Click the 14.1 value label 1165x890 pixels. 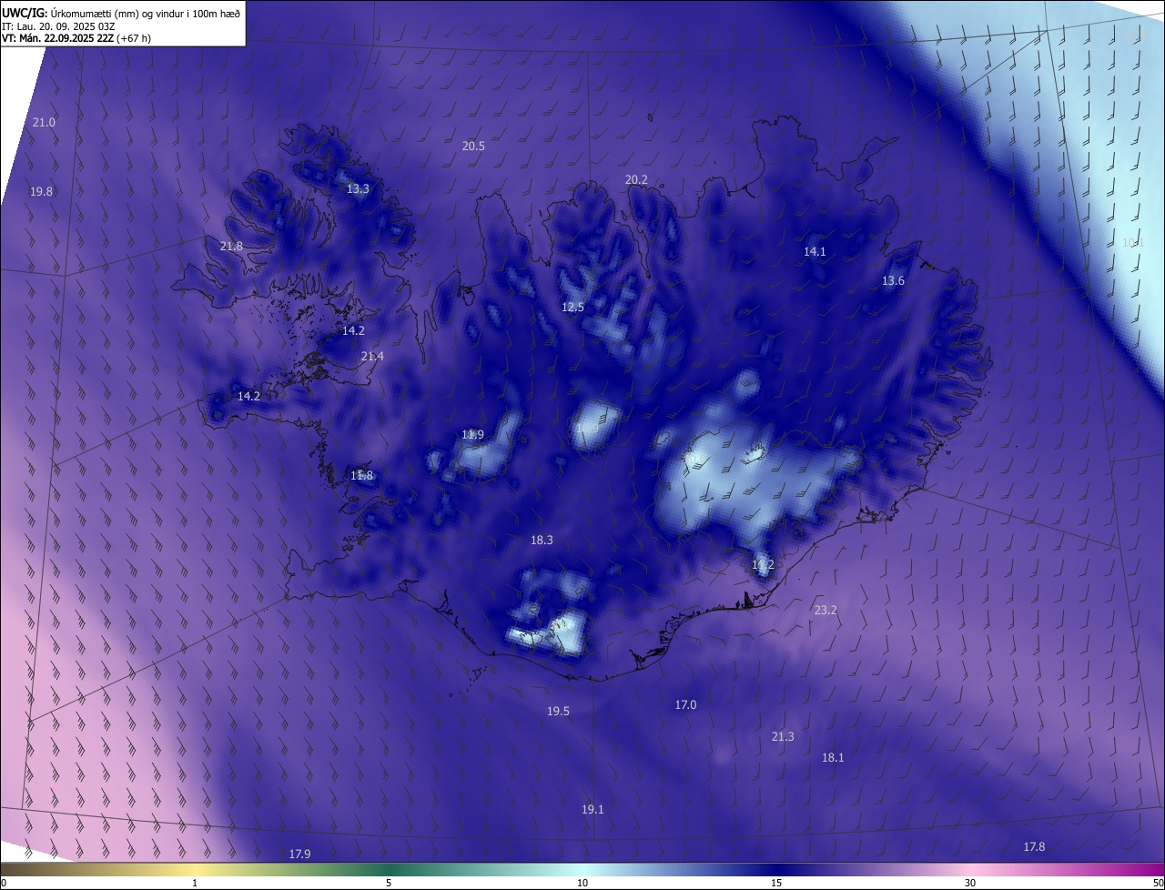[815, 251]
